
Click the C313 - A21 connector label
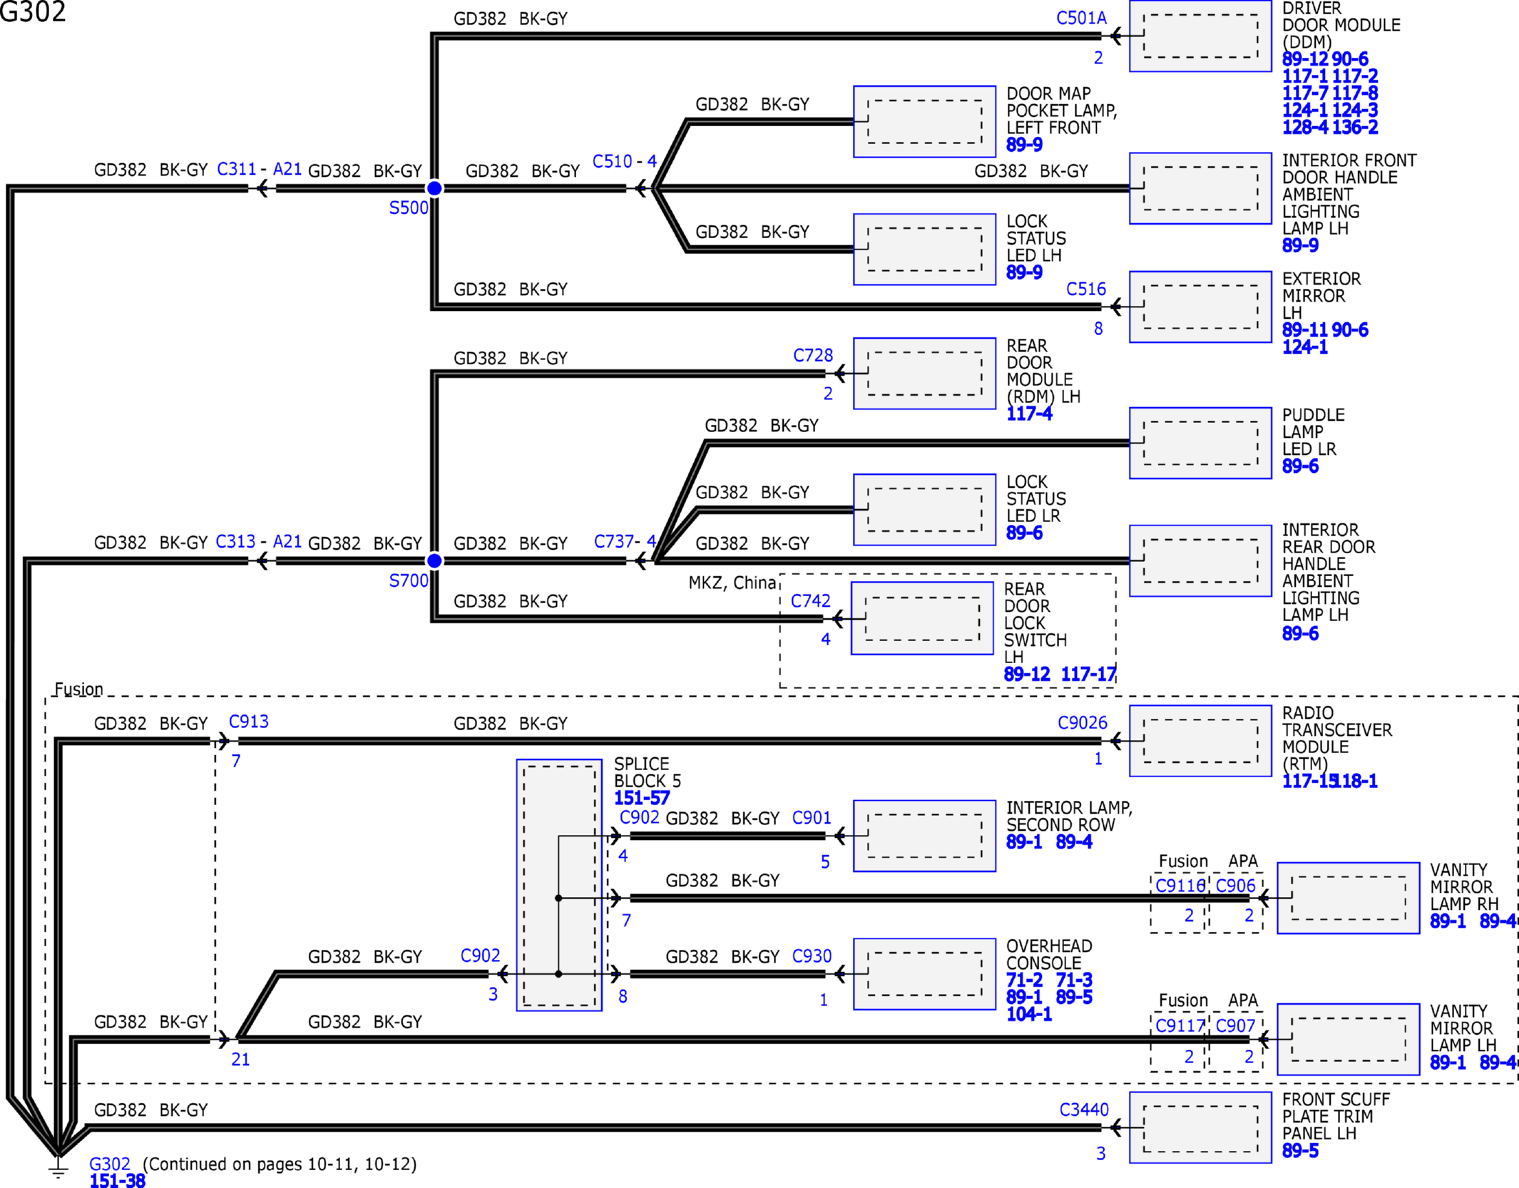point(259,542)
